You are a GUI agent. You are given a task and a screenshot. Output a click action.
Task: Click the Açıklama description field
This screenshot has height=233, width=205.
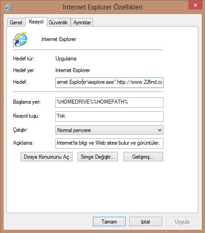109,143
